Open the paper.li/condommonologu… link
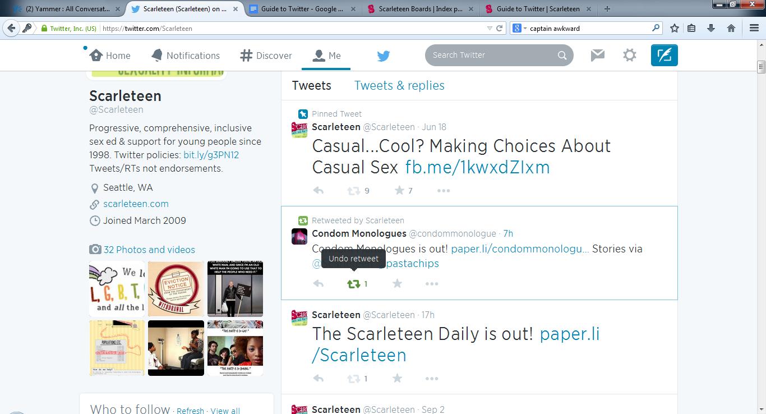766x414 pixels. (520, 249)
